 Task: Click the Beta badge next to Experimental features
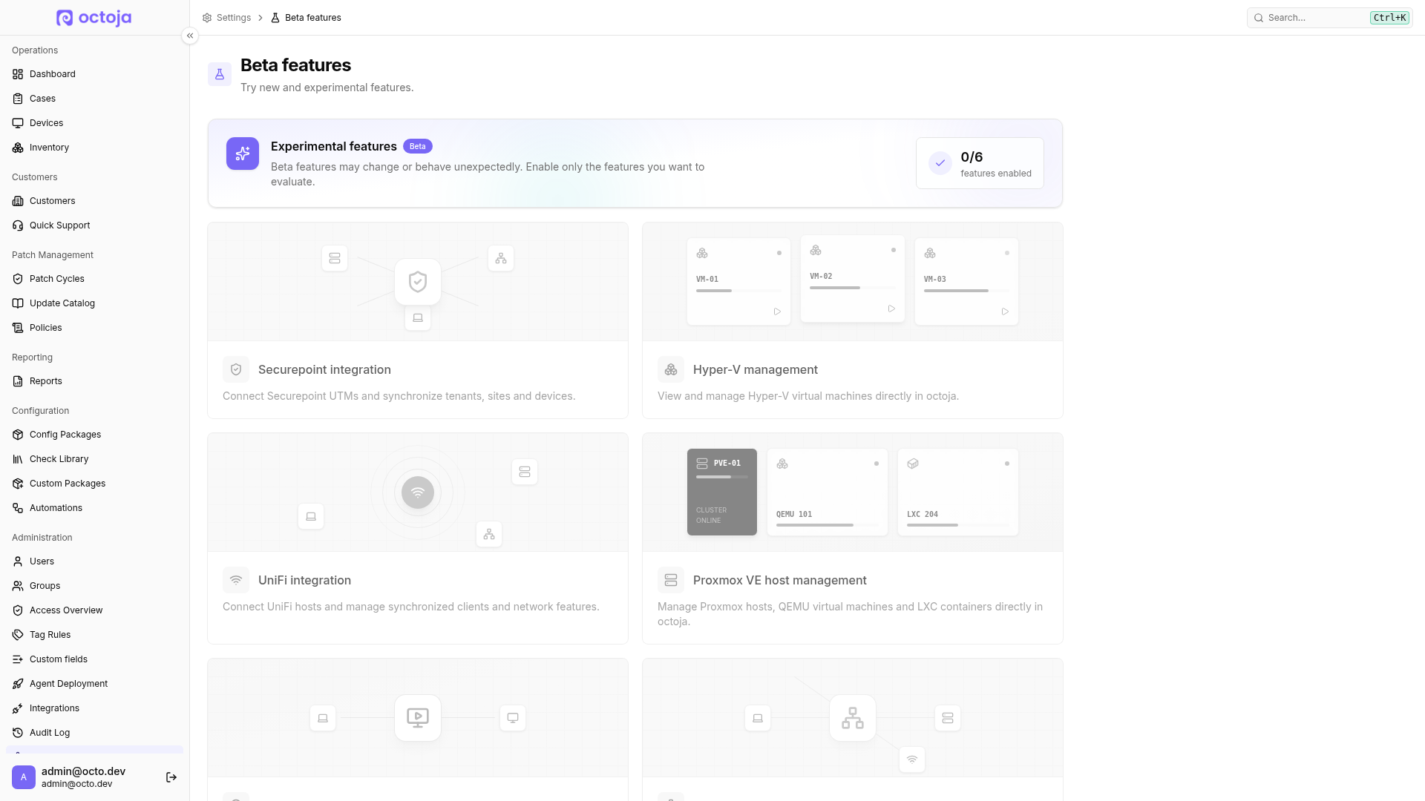(418, 147)
